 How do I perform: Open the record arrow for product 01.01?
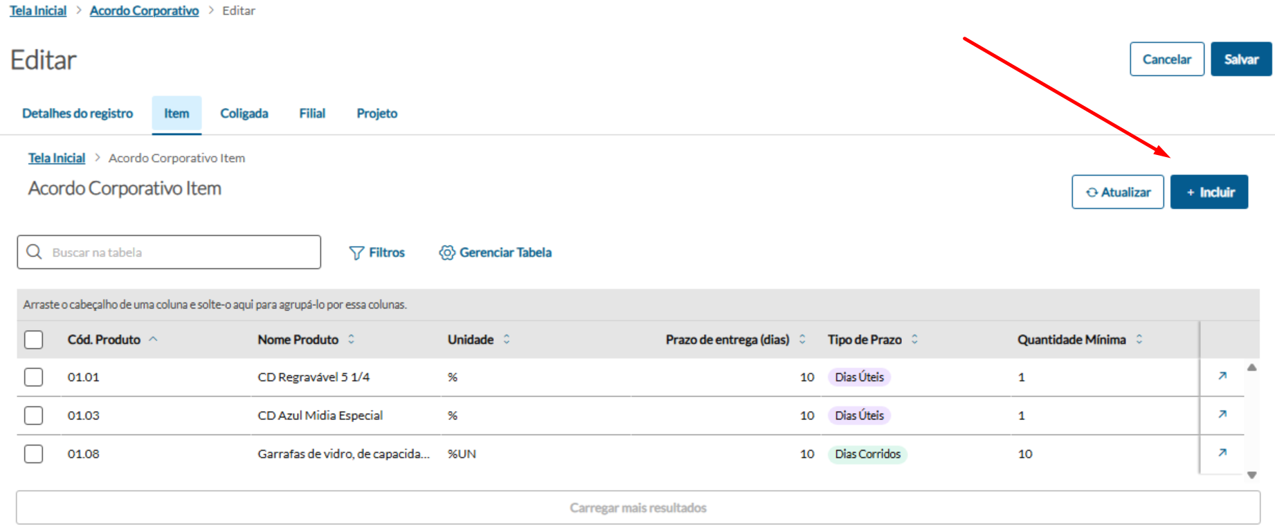point(1222,376)
